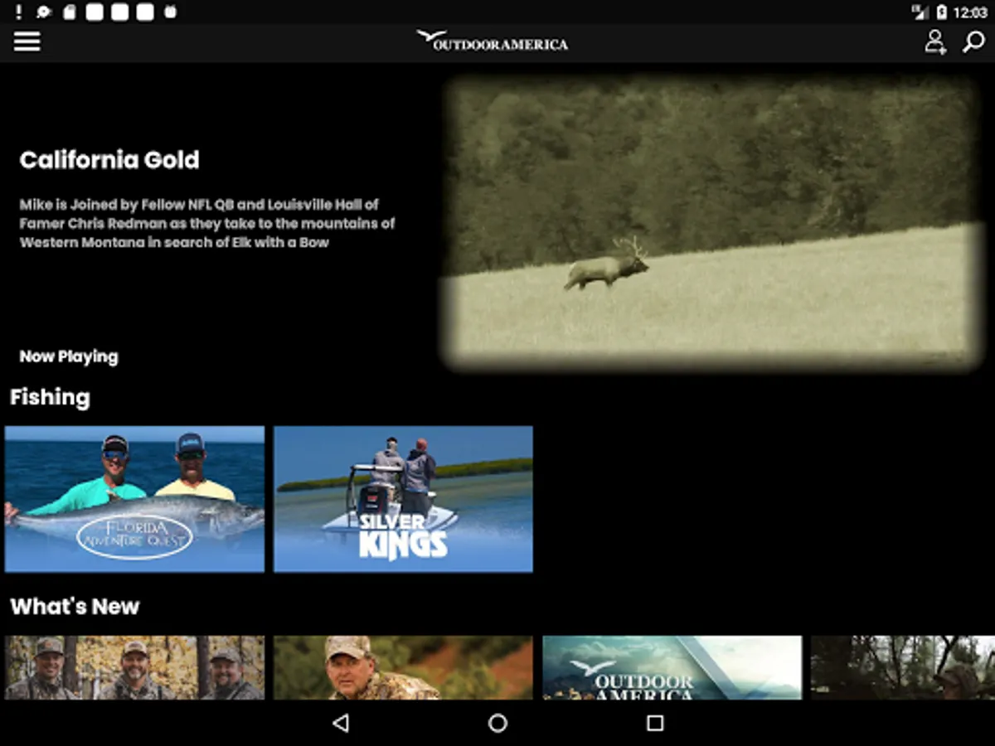
Task: Open three camouflage hunters thumbnail in What's New
Action: pyautogui.click(x=134, y=667)
